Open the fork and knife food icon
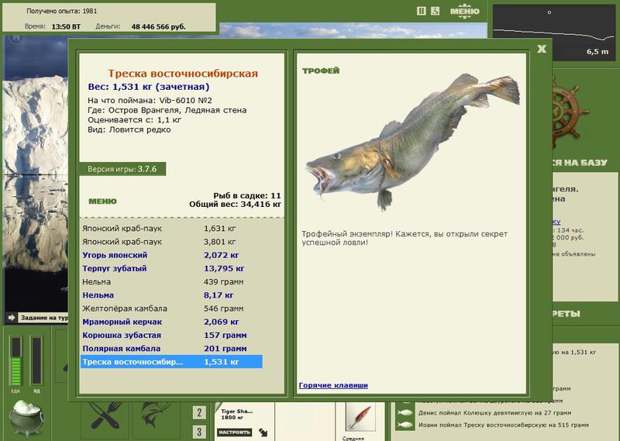The image size is (620, 441). click(x=105, y=417)
